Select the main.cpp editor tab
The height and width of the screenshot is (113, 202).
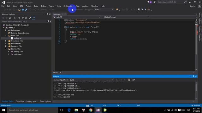[x=57, y=14]
